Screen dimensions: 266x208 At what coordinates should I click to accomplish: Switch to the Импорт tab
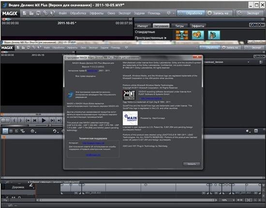click(x=143, y=26)
